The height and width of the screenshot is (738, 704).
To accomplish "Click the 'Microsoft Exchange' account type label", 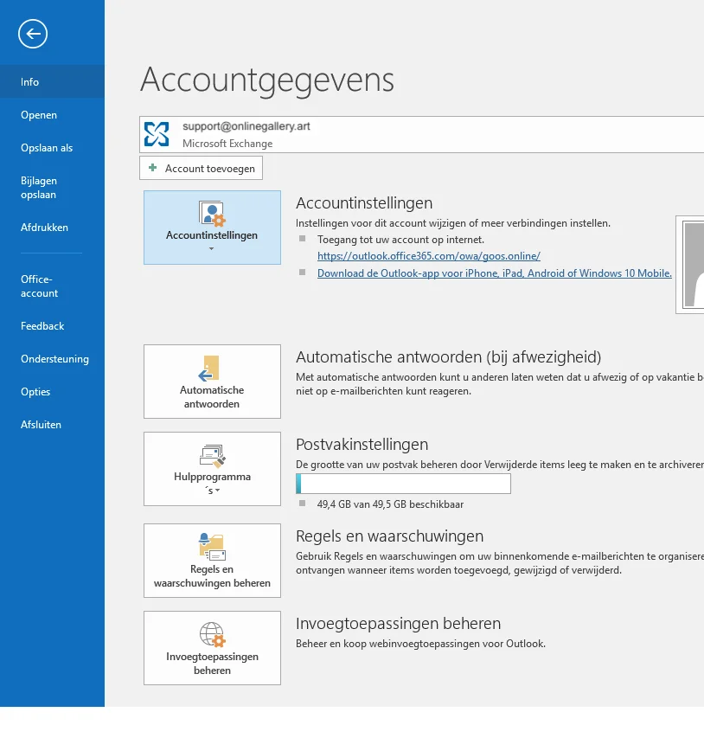I will pos(227,144).
